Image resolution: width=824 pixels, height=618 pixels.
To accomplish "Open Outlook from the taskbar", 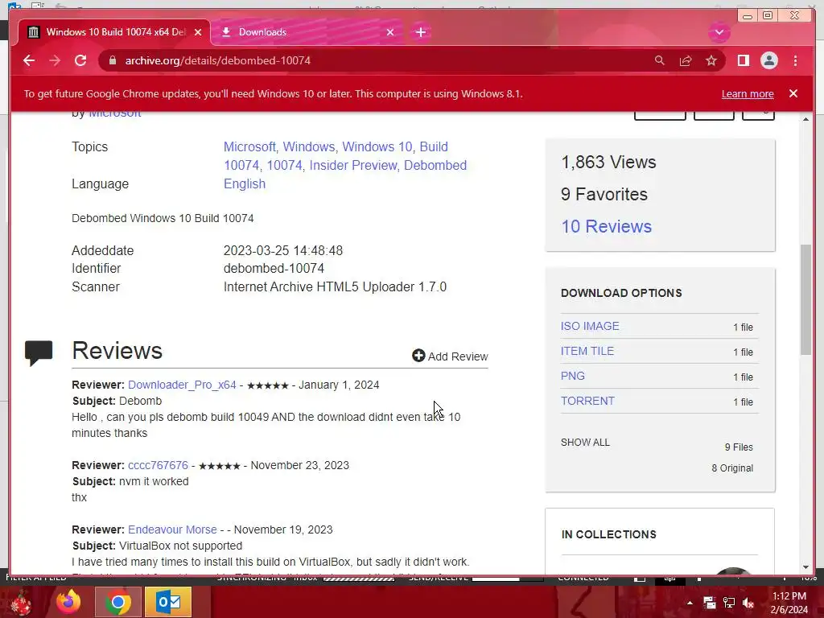I will coord(168,602).
